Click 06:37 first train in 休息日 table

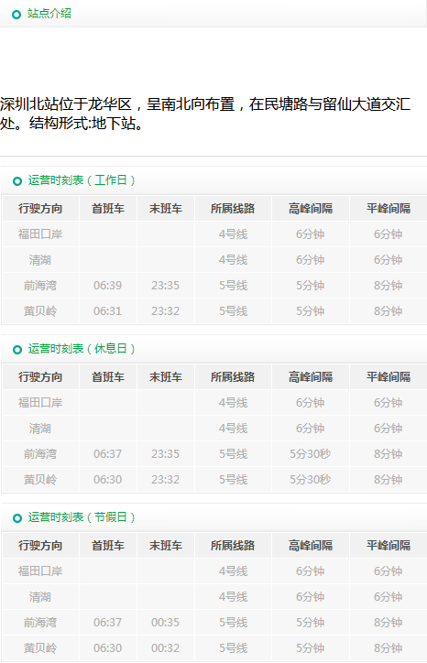(x=107, y=453)
